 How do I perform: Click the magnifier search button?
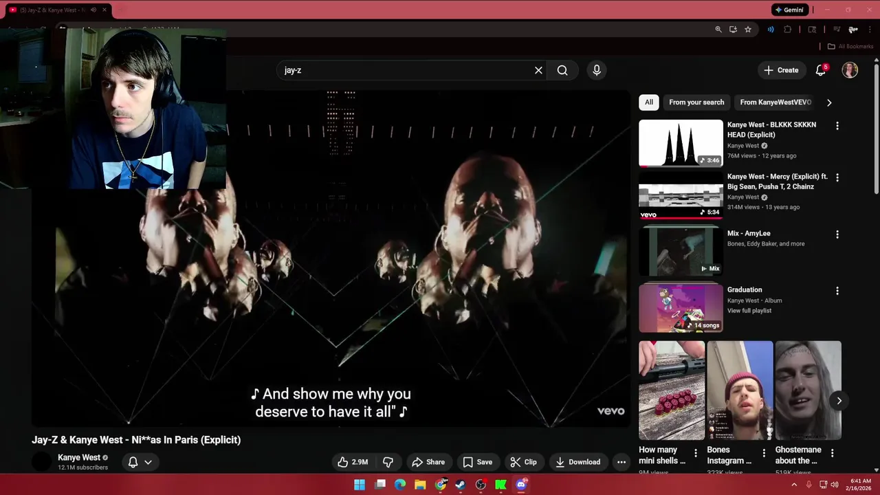(562, 70)
